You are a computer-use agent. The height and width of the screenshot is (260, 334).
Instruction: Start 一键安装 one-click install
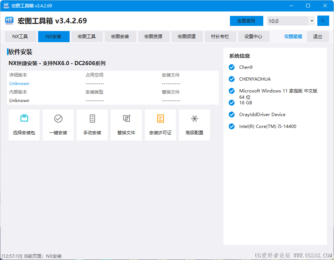click(x=58, y=125)
